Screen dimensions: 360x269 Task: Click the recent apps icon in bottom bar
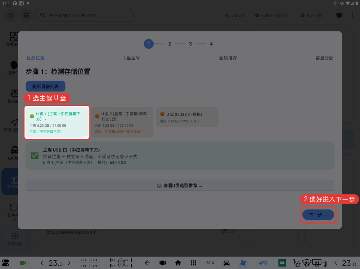point(163,263)
